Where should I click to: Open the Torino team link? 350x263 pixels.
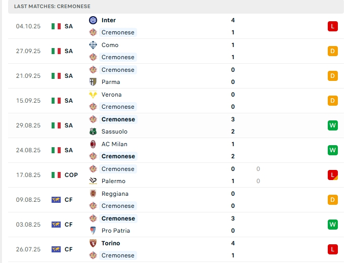(111, 243)
